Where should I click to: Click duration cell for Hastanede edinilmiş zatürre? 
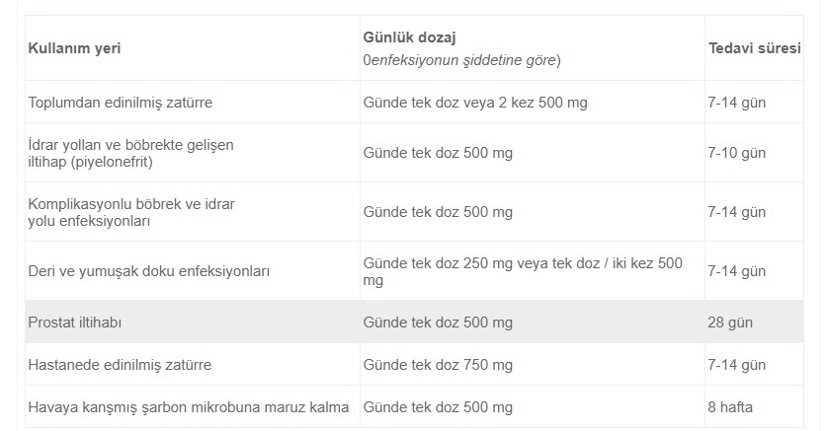(x=737, y=365)
